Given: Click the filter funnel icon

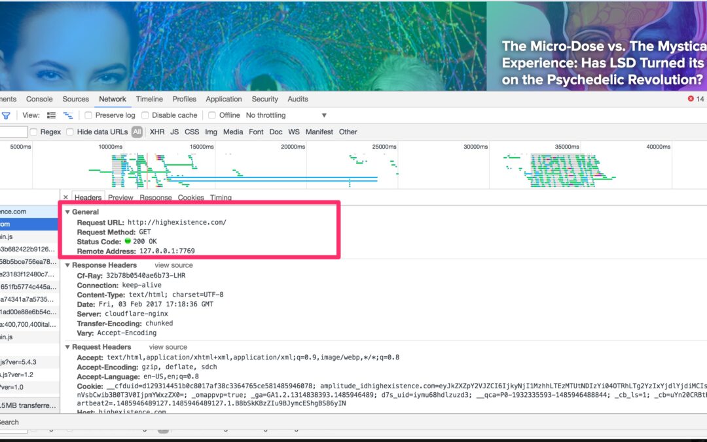Looking at the screenshot, I should pos(6,115).
